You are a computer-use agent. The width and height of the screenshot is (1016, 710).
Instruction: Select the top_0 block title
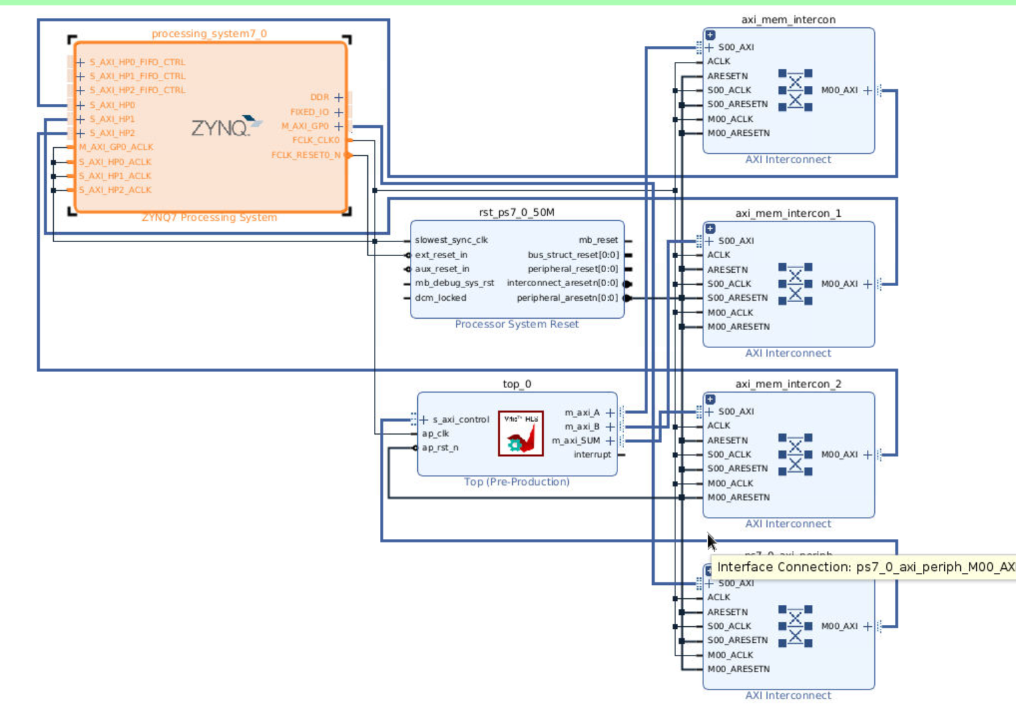click(516, 384)
